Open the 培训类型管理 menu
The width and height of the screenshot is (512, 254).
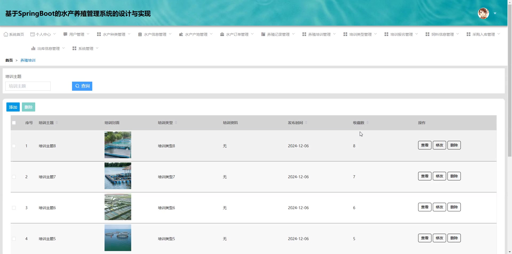coord(361,34)
